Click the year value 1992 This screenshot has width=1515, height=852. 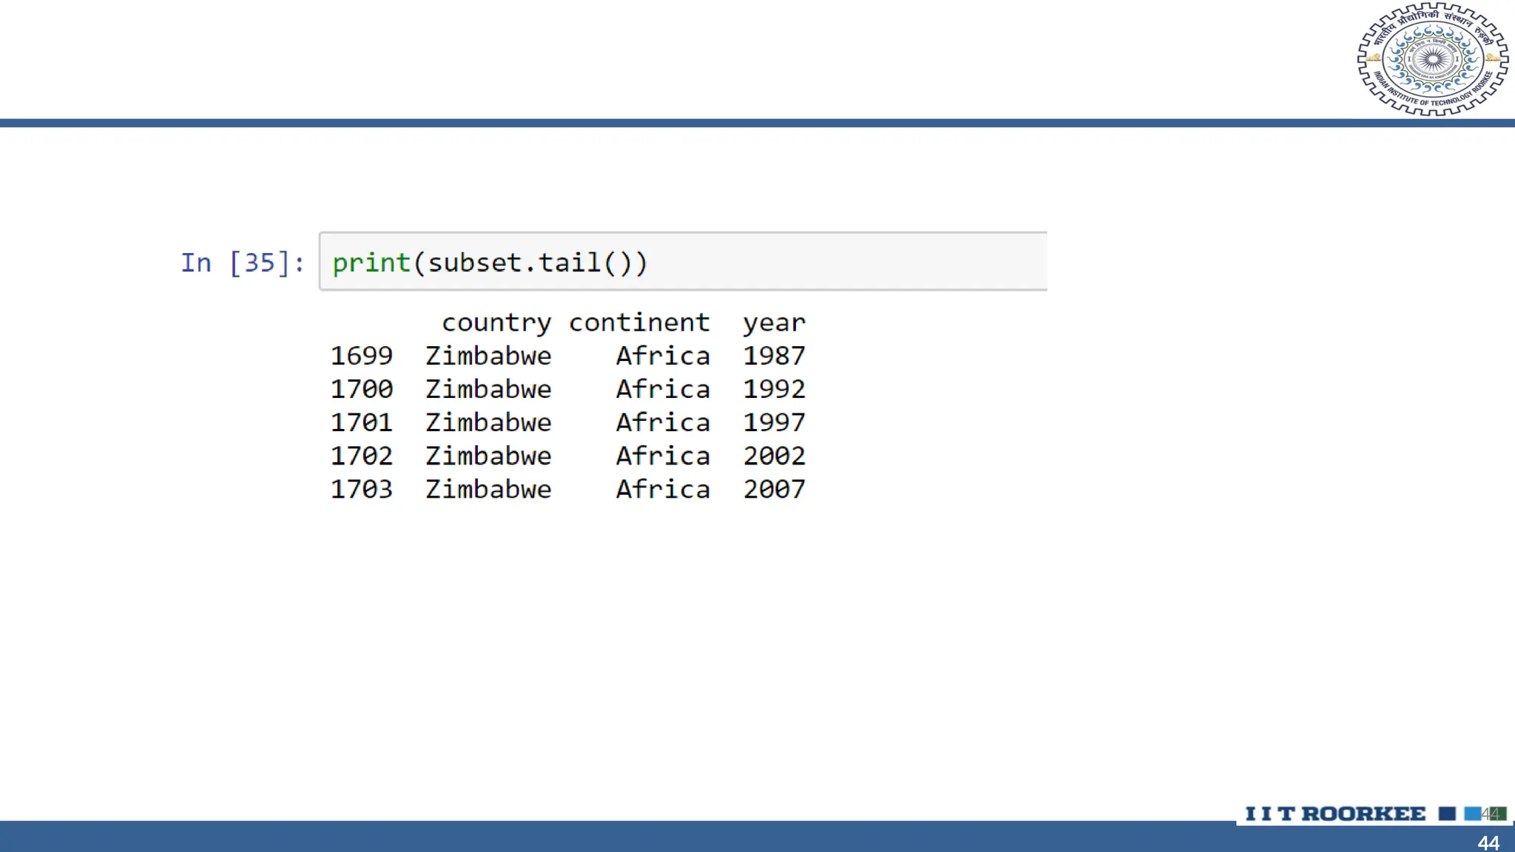[774, 389]
